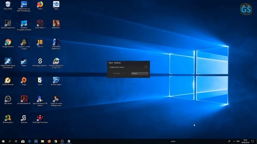Launch Origin desktop shortcut
The height and width of the screenshot is (144, 257).
point(24,81)
